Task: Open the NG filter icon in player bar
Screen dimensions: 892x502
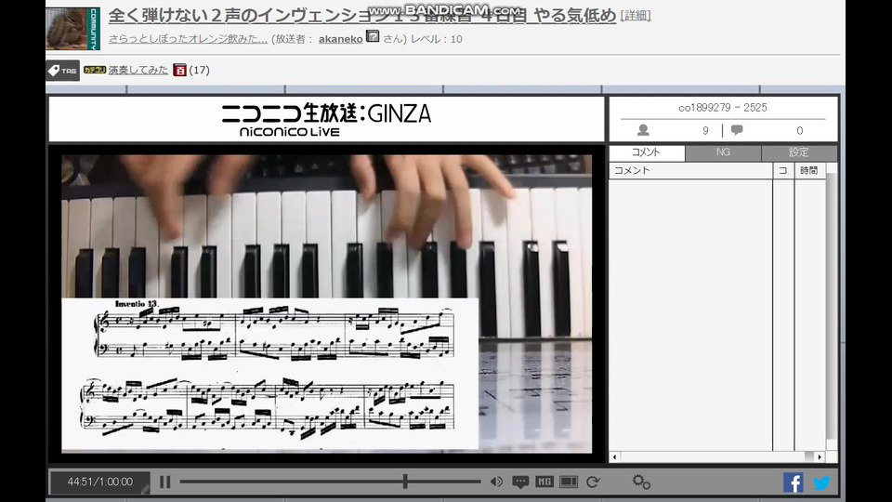Action: coord(544,482)
